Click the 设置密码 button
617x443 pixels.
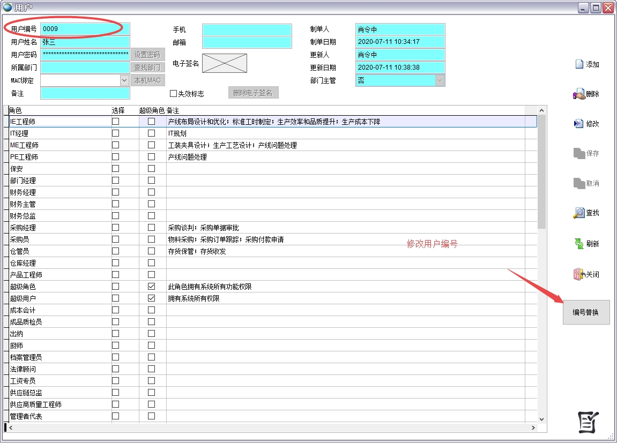147,55
